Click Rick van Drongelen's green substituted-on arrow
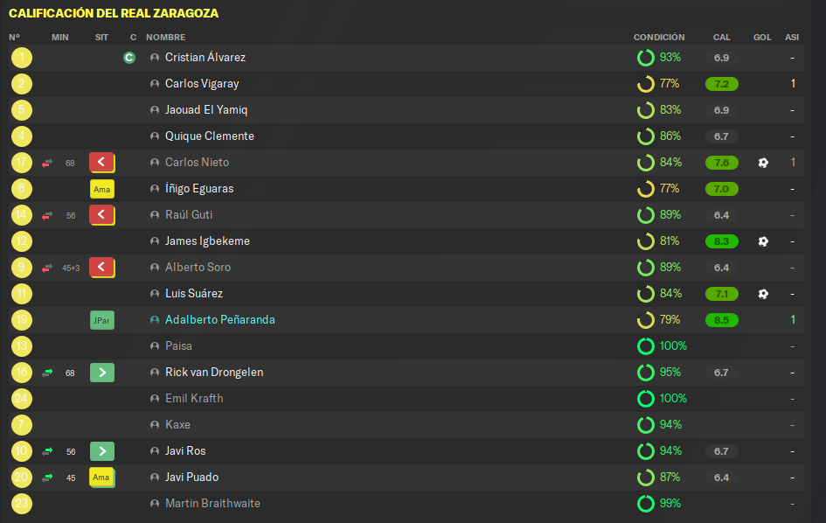 click(x=102, y=373)
